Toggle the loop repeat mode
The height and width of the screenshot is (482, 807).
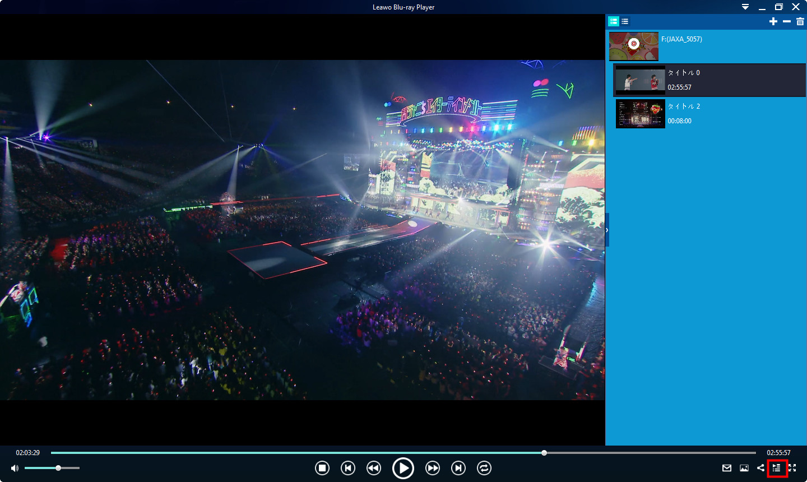pos(484,468)
